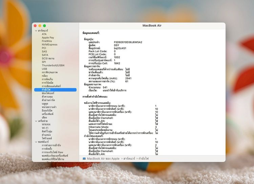Image resolution: width=254 pixels, height=184 pixels.
Task: Click MacBook Air window title
Action: pos(152,26)
